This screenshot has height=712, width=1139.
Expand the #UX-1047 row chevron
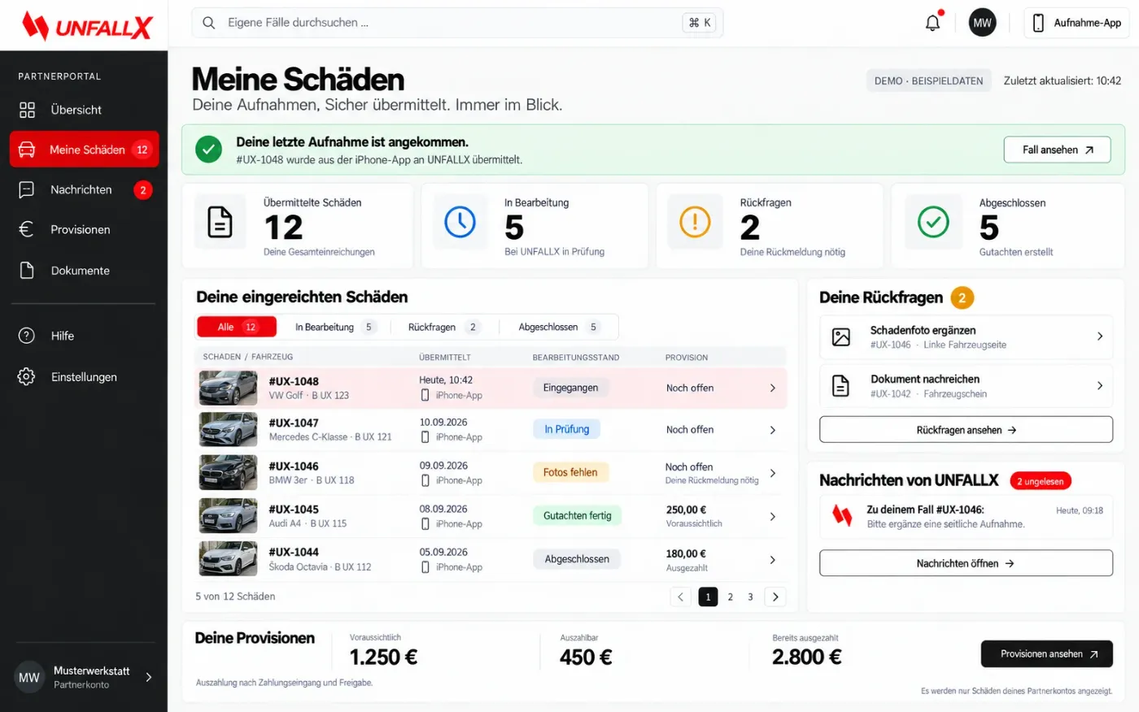click(773, 430)
